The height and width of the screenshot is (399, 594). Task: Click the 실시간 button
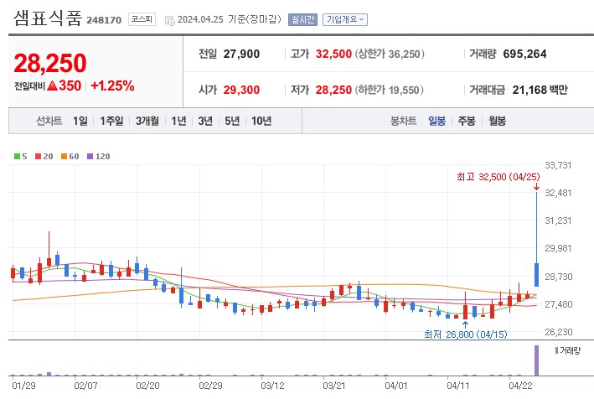click(302, 19)
